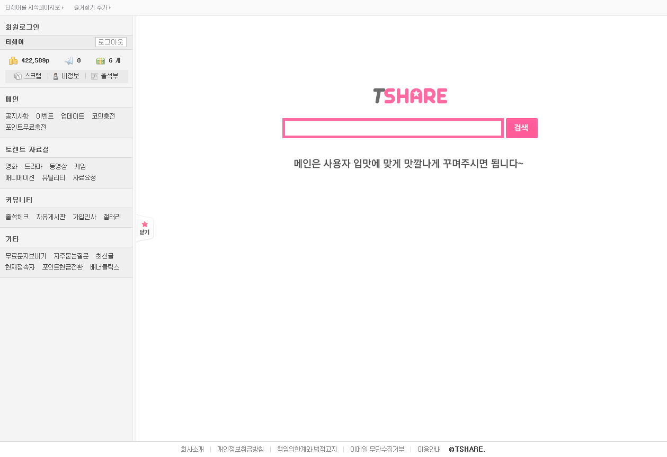Click the ©TSHARE. copyright text

click(467, 450)
